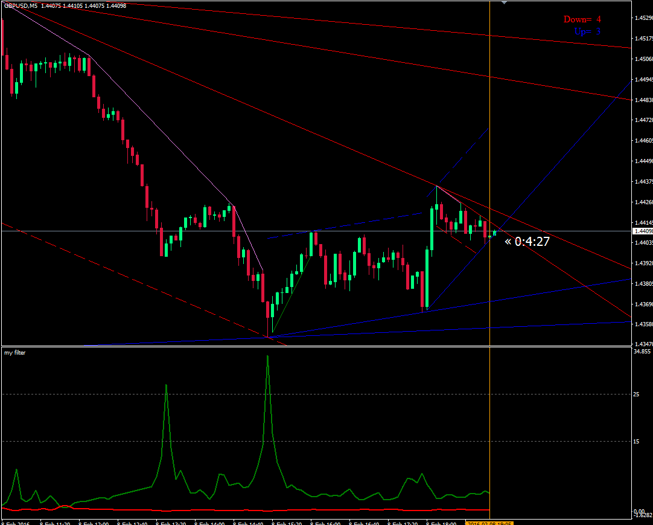Click price axis value 1.4347
The height and width of the screenshot is (525, 653).
click(x=643, y=344)
